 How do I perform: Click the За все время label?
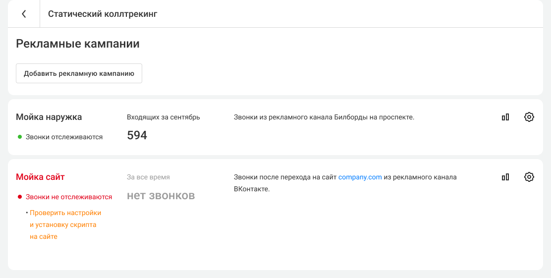coord(148,177)
